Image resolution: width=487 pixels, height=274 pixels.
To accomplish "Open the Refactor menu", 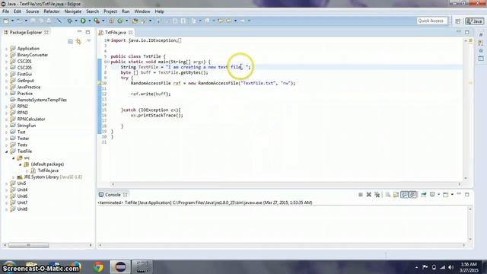I will coord(52,11).
